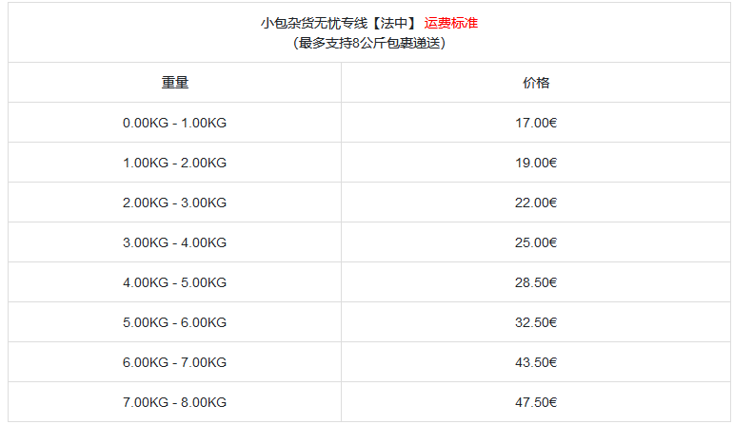
Task: Select the 重量 column header
Action: [x=175, y=83]
